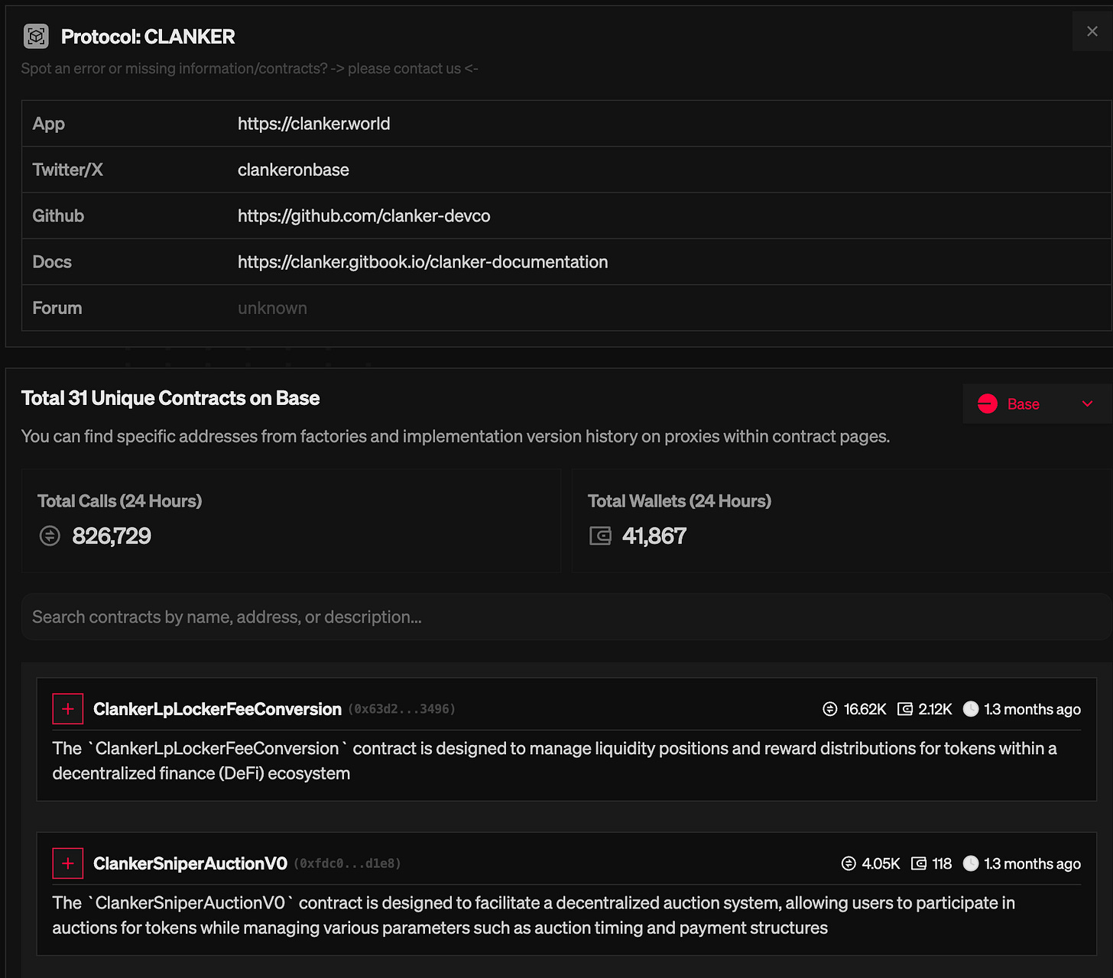The height and width of the screenshot is (978, 1113).
Task: Click the 16.62K calls count
Action: pyautogui.click(x=865, y=709)
